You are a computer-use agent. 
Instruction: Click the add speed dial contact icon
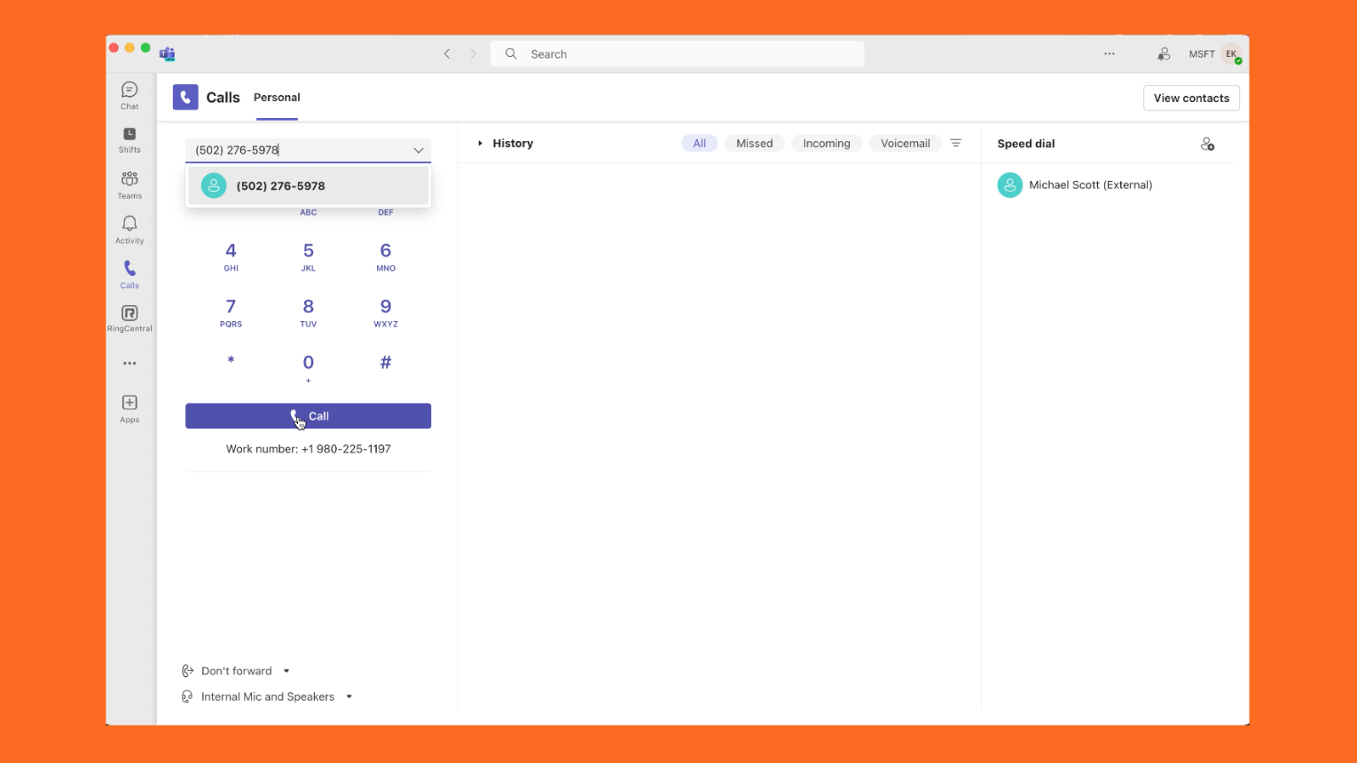pos(1206,144)
